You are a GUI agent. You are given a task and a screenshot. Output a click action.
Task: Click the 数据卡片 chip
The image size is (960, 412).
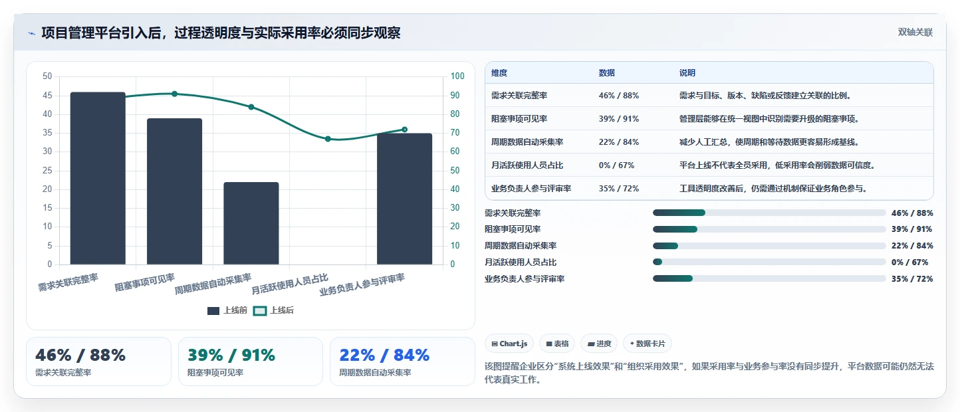coord(648,344)
